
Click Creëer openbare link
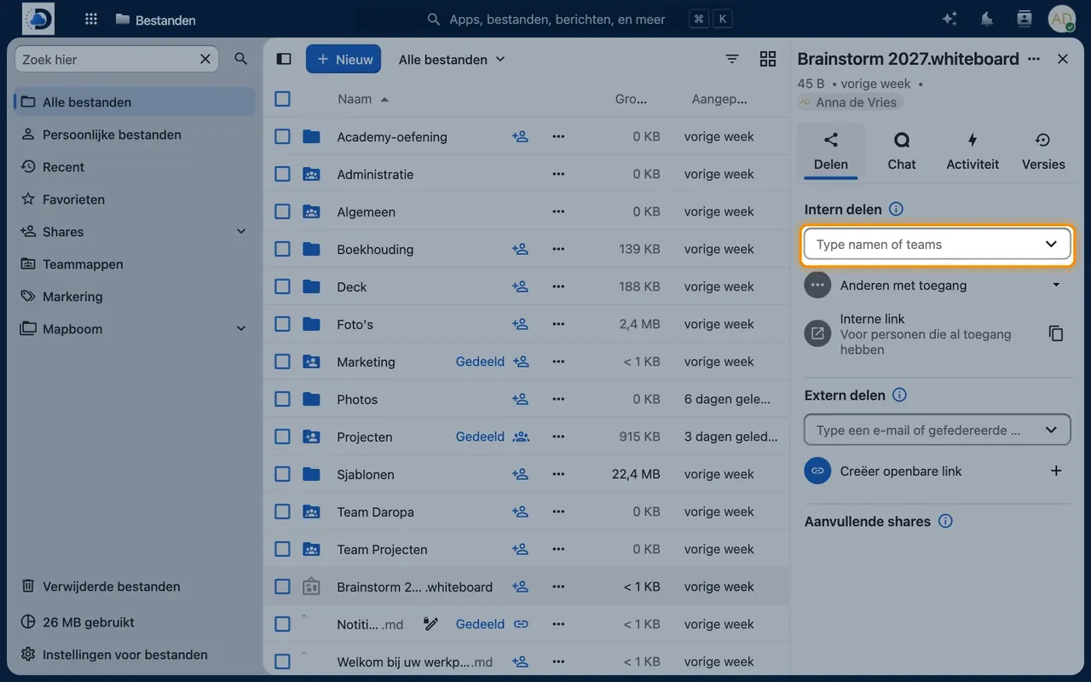click(901, 471)
